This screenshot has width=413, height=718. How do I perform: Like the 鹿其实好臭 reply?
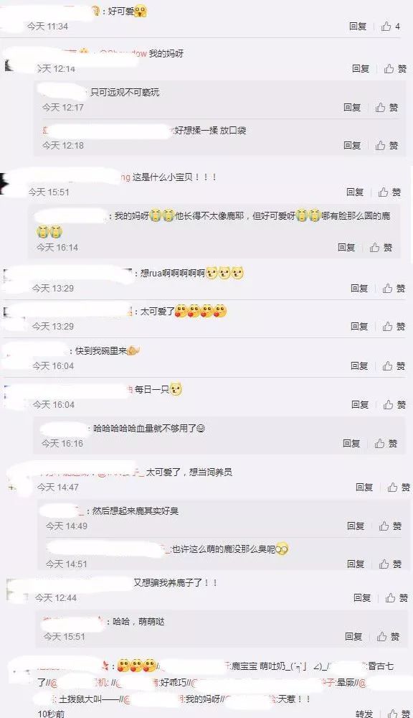390,526
